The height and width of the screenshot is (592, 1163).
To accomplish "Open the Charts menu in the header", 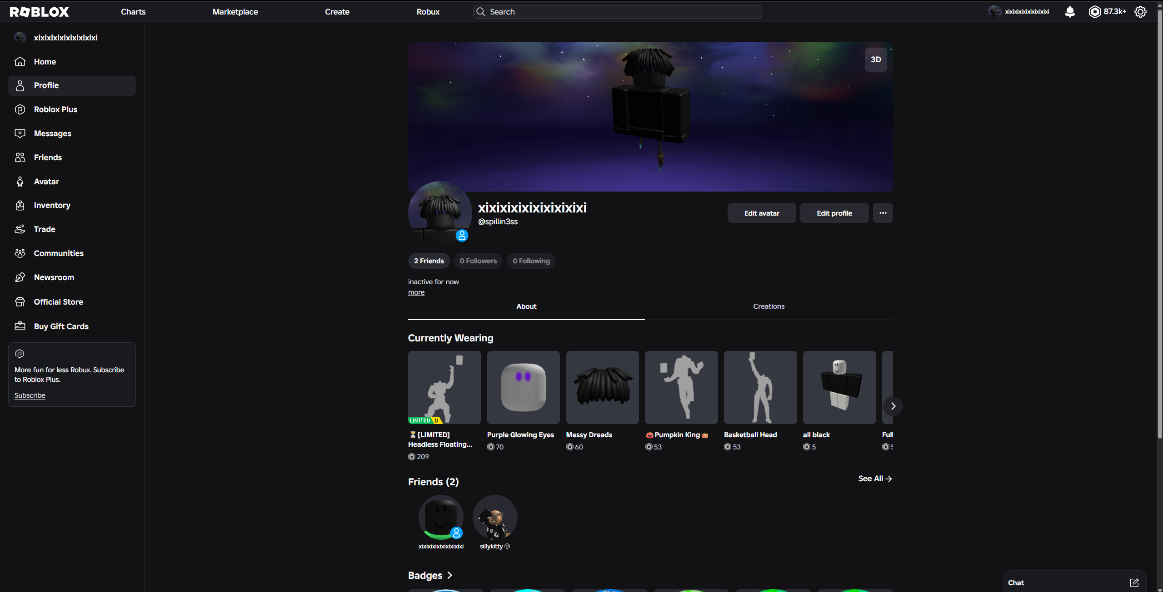I will pos(133,12).
